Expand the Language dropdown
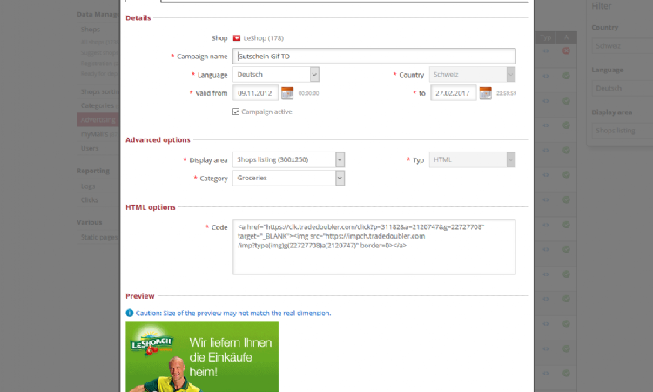653x392 pixels. pos(314,75)
